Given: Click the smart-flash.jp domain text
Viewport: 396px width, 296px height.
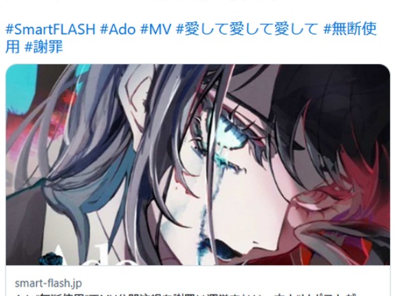Looking at the screenshot, I should tap(48, 283).
